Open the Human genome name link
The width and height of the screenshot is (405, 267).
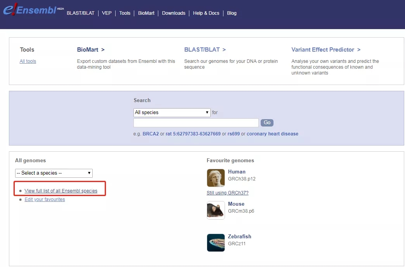(x=237, y=172)
